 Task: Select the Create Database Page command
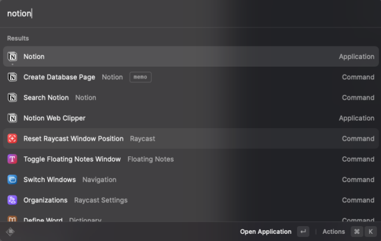pyautogui.click(x=190, y=77)
